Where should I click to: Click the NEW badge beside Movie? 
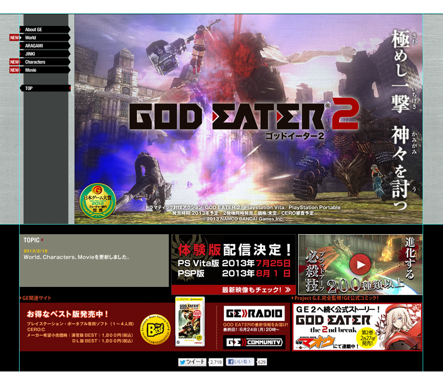pos(14,70)
